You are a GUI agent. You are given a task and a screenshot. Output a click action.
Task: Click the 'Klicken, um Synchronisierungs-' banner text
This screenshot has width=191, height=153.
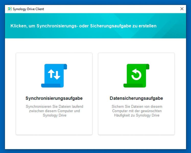(83, 26)
